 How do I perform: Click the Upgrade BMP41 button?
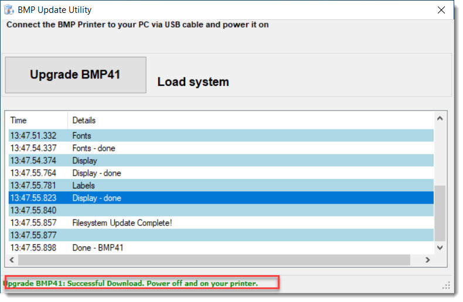76,75
